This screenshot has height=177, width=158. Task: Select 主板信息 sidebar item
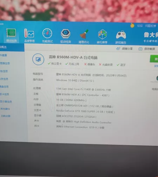tap(4, 71)
